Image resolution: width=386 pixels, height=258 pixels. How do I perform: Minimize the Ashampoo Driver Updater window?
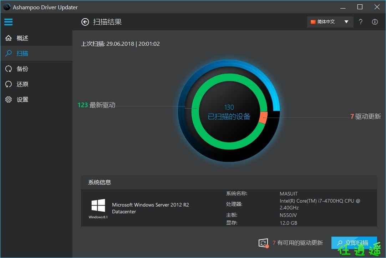click(343, 7)
